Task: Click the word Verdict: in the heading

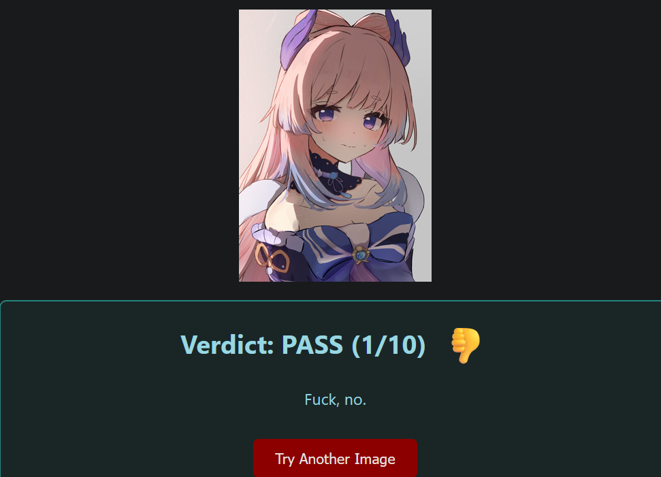Action: coord(227,345)
